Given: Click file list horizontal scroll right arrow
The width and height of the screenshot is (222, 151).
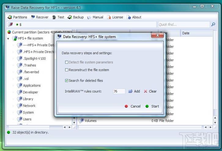Looking at the screenshot, I should [210, 127].
